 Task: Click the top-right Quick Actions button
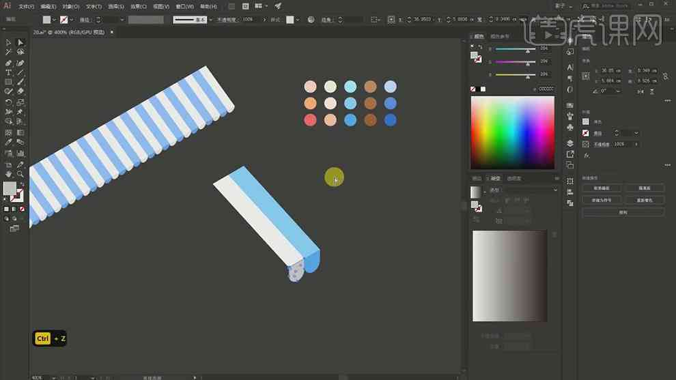pyautogui.click(x=645, y=188)
